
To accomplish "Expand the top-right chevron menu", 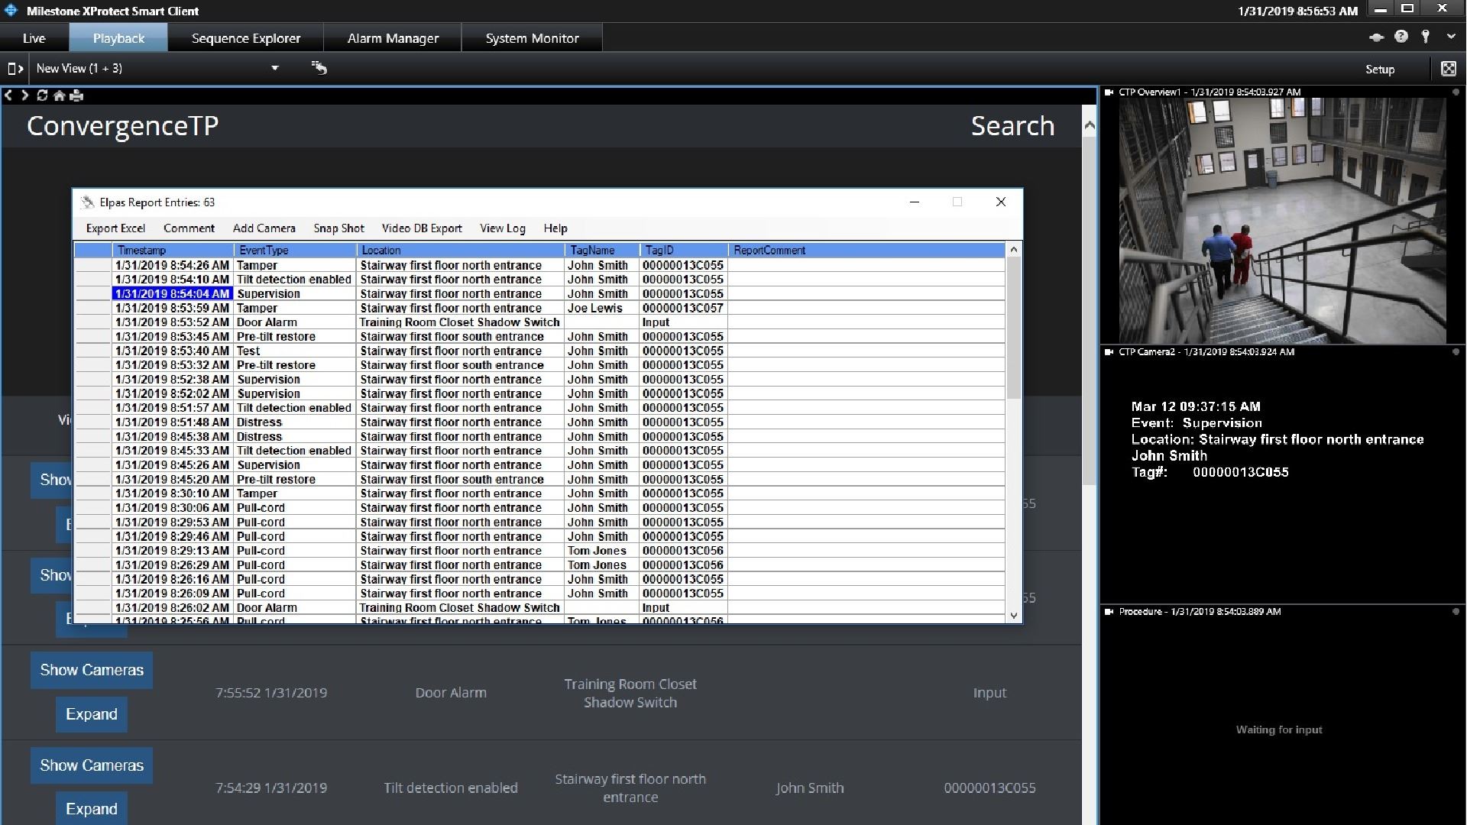I will click(1451, 37).
